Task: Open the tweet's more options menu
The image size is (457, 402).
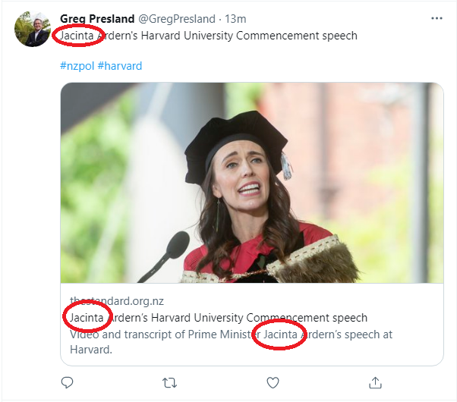Action: [437, 18]
